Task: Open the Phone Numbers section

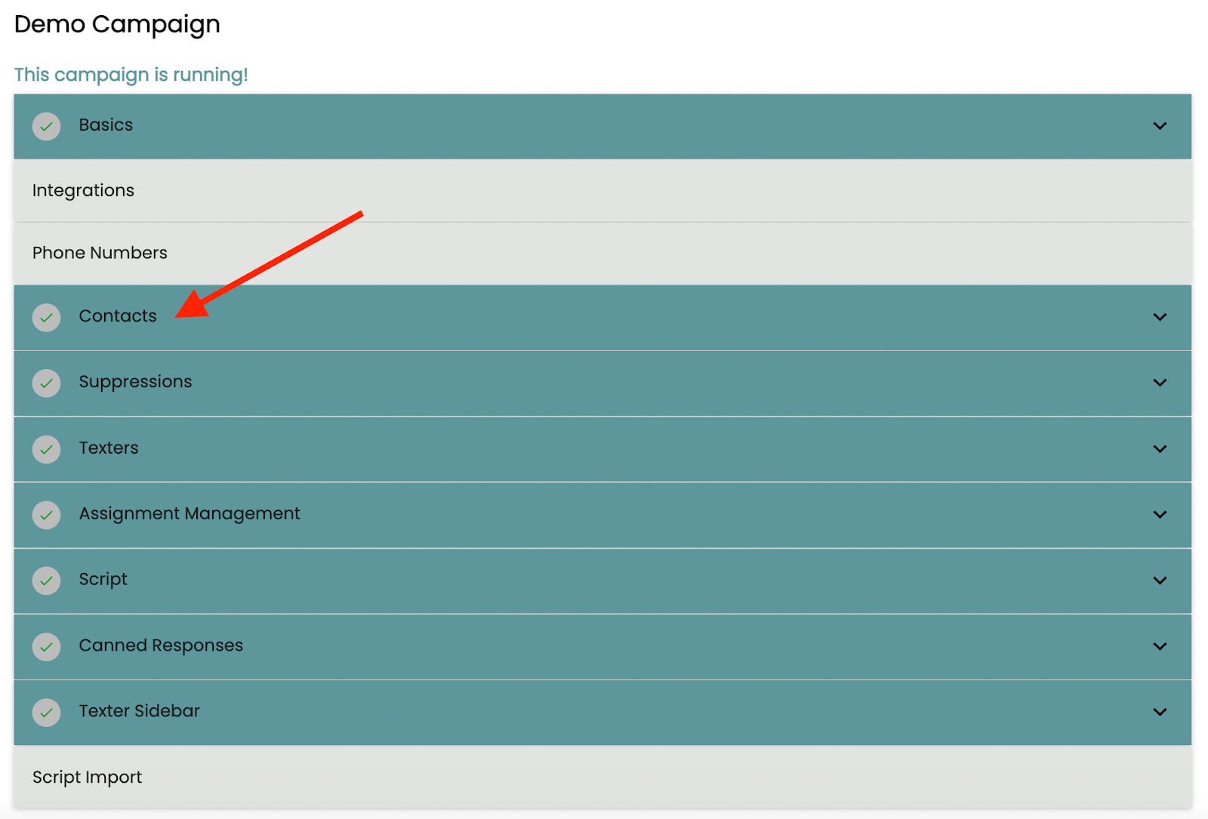Action: click(x=602, y=253)
